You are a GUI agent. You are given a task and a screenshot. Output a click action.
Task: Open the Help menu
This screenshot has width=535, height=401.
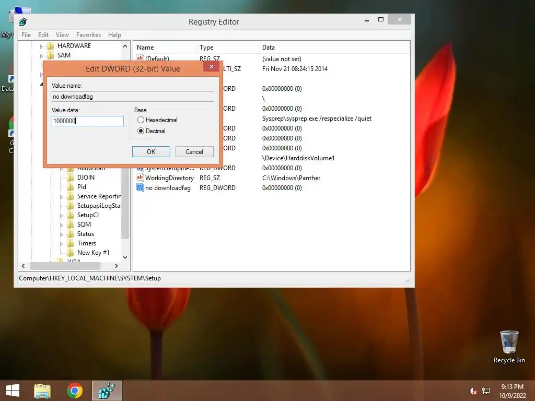tap(114, 35)
